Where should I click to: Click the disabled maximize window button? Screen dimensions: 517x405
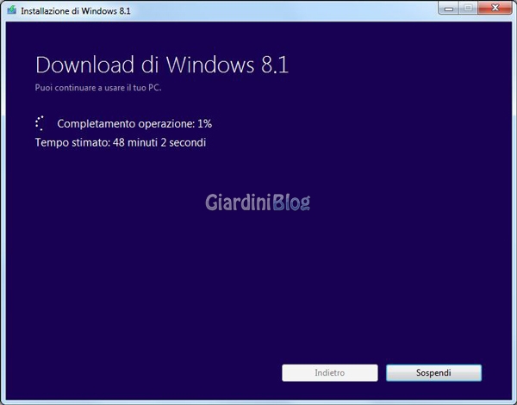coord(468,8)
